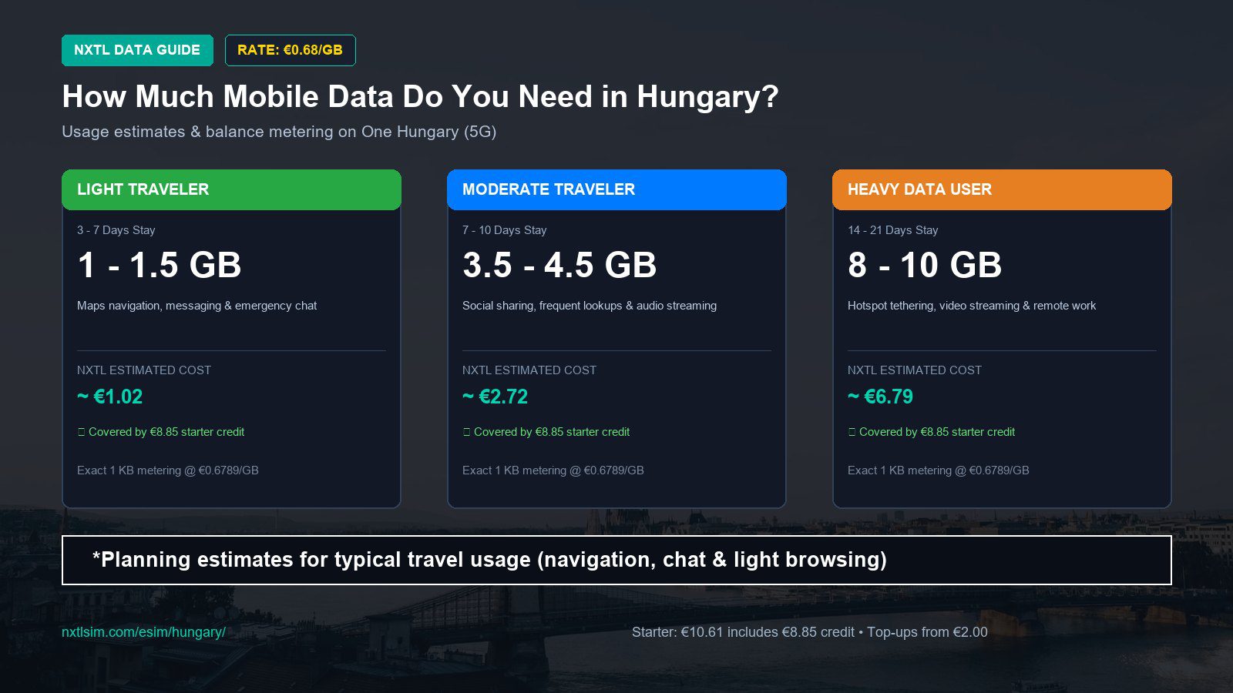Click starter credit note in Moderate Traveler card

pos(546,432)
